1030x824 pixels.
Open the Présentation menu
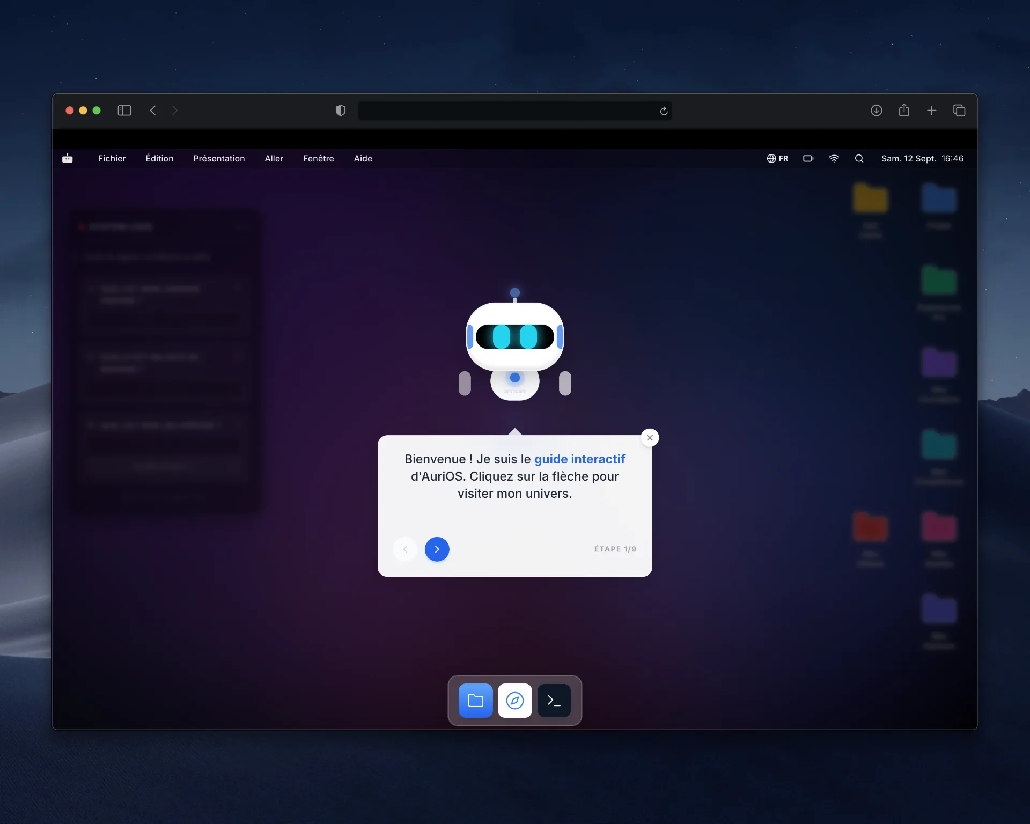coord(219,158)
